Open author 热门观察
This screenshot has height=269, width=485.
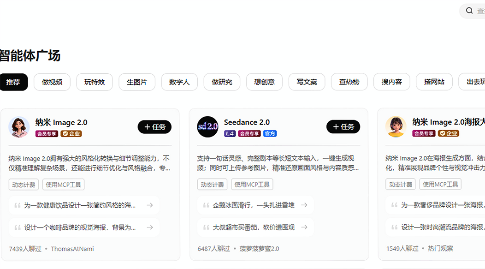tap(440, 248)
